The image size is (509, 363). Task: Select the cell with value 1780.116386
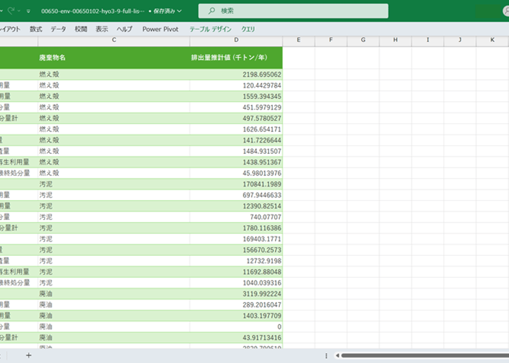pos(236,228)
